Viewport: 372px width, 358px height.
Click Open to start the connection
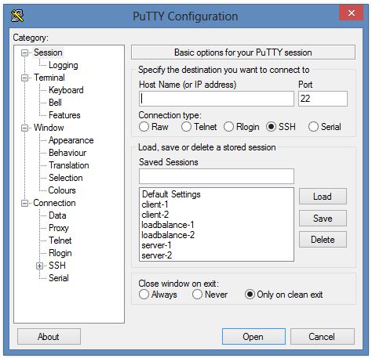click(x=253, y=337)
